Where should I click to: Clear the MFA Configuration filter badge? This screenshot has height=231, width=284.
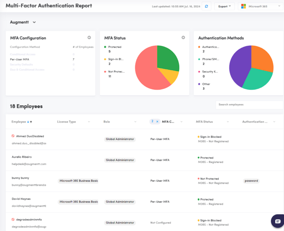coord(157,121)
